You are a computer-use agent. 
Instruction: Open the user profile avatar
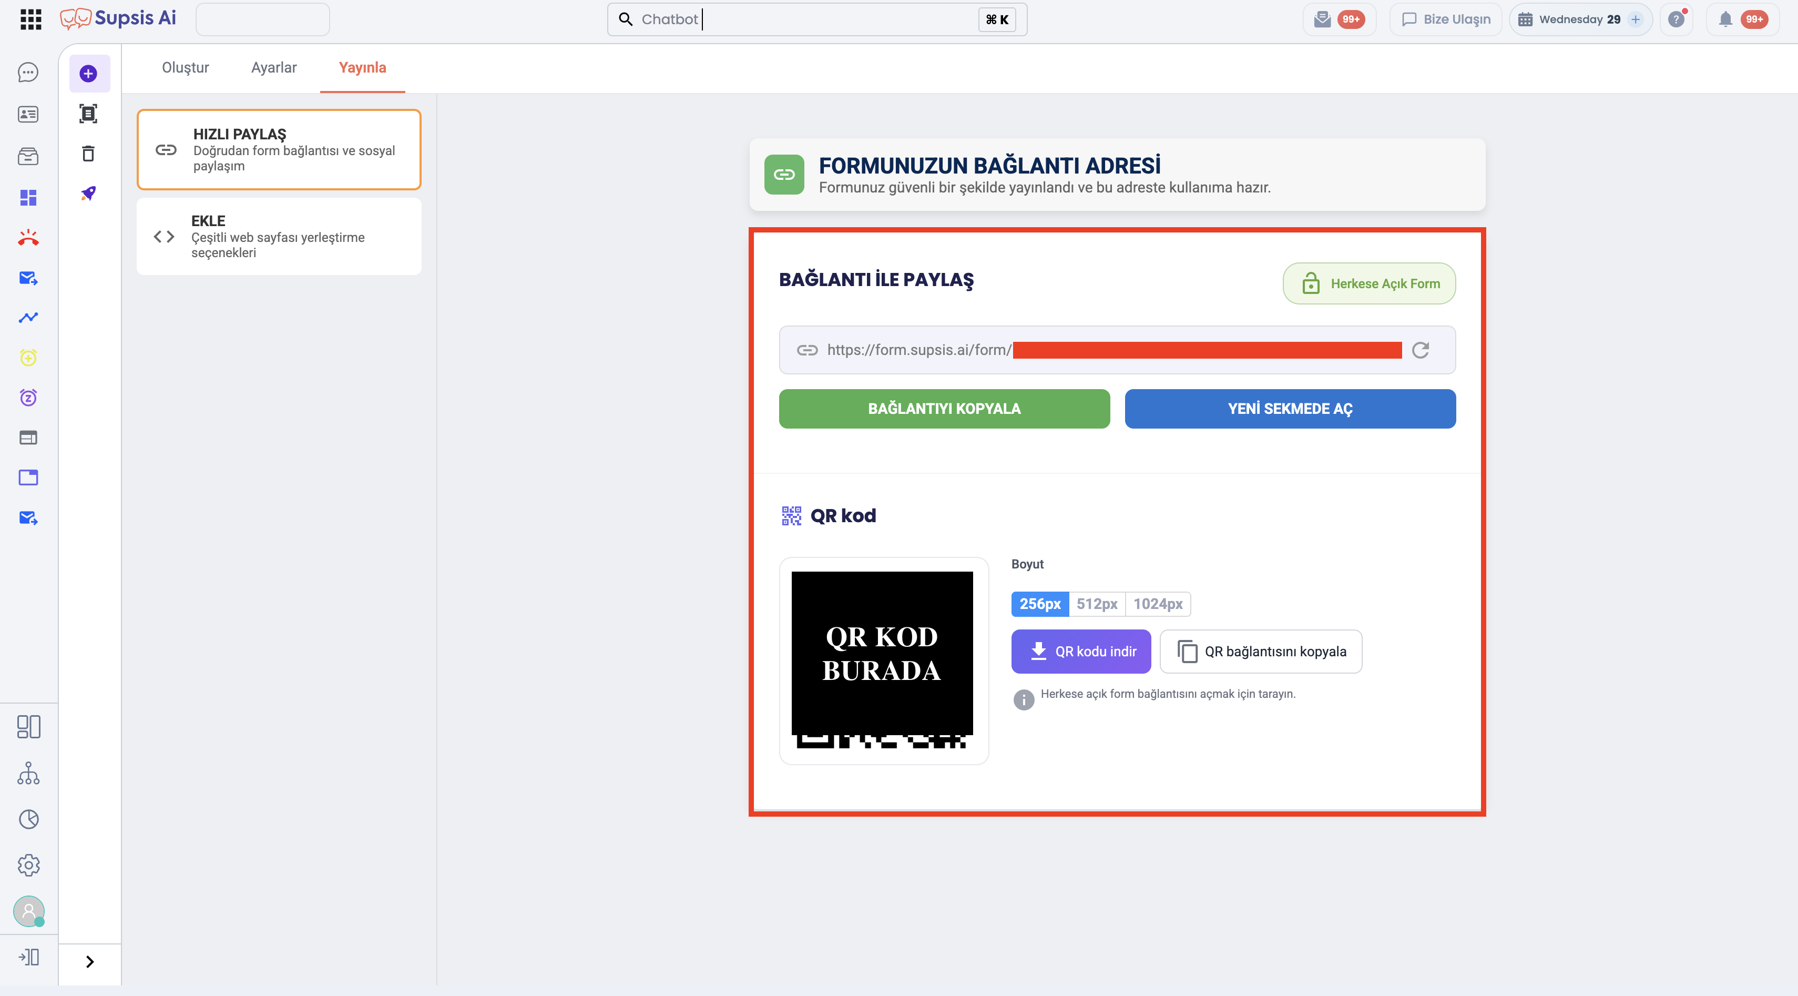click(x=28, y=911)
